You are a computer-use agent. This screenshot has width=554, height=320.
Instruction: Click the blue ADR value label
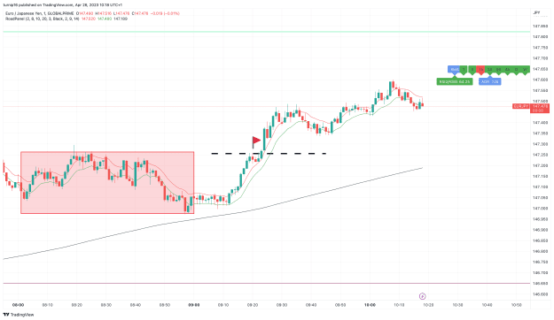coord(489,81)
